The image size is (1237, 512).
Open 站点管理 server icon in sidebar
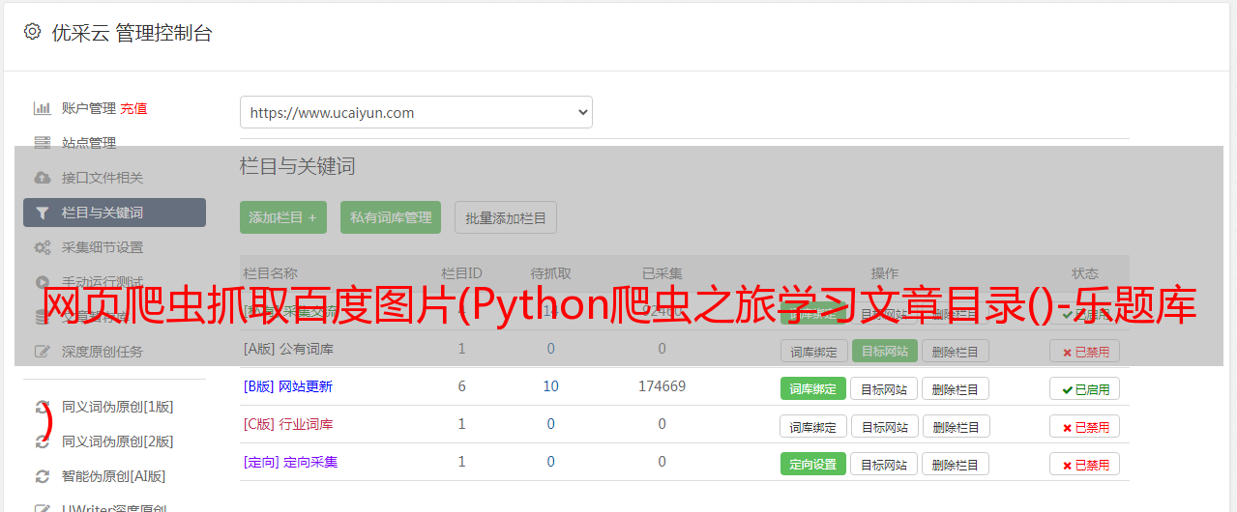point(43,143)
